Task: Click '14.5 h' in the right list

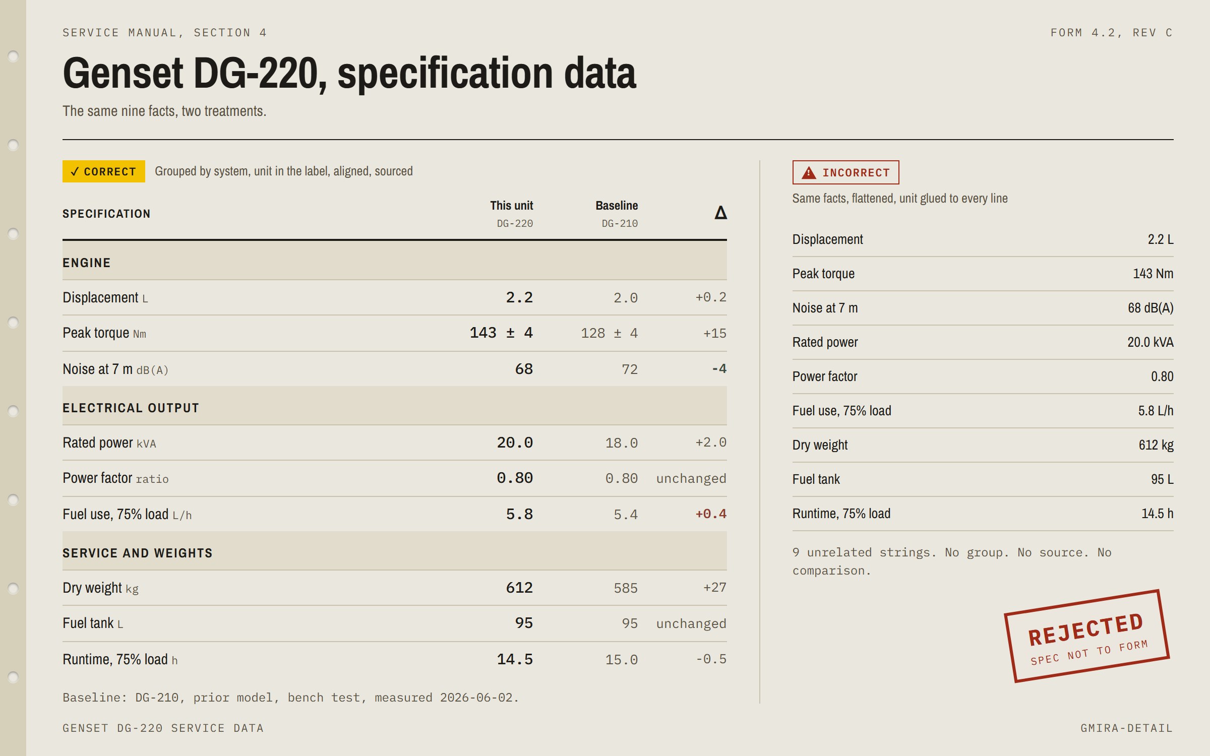Action: [x=1158, y=513]
